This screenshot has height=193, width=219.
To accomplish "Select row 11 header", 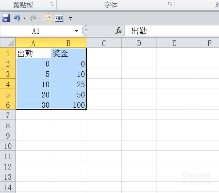I will [x=8, y=156].
